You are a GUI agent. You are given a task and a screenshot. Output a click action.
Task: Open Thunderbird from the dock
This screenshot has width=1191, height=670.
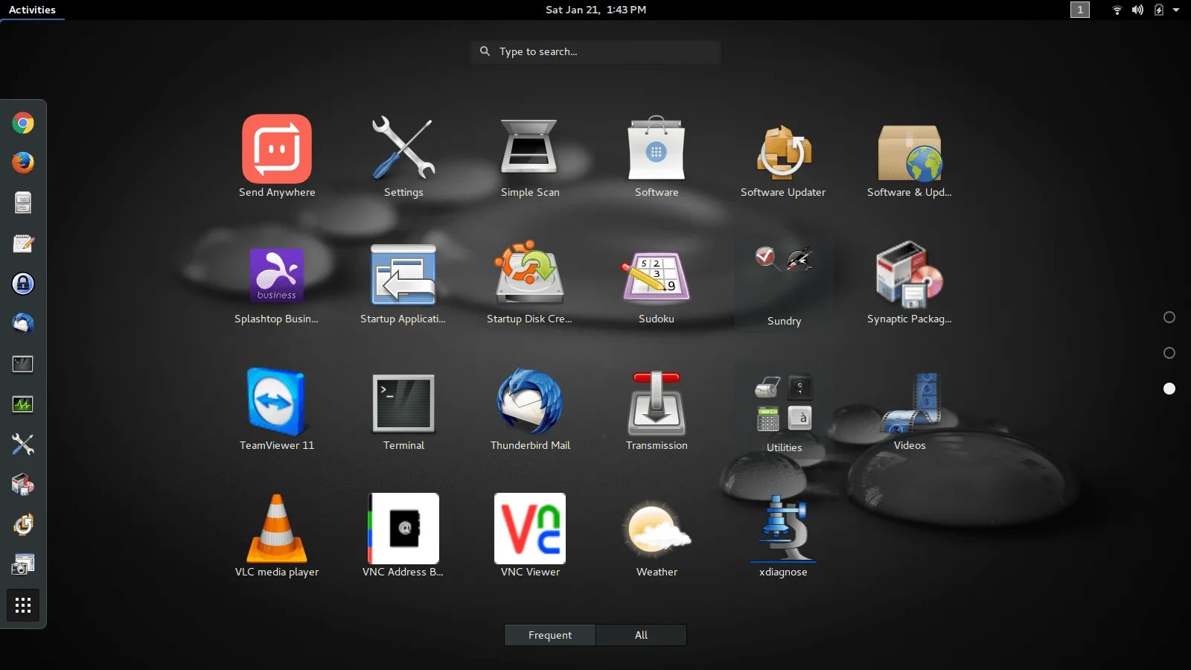pos(23,324)
